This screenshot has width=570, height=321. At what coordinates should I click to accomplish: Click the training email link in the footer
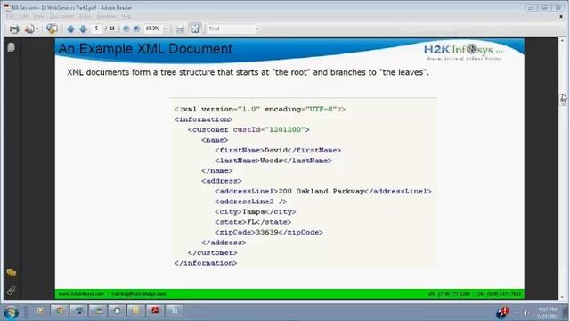(x=139, y=293)
